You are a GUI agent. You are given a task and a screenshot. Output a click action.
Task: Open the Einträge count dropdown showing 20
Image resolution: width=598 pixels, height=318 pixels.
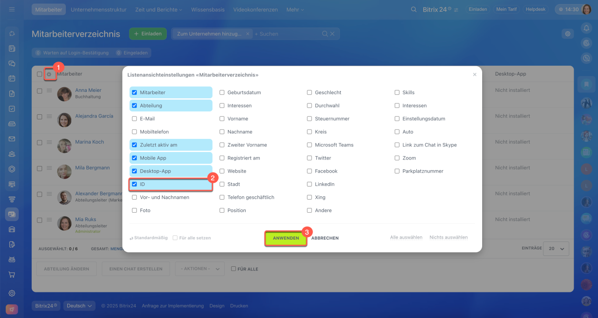pos(556,249)
